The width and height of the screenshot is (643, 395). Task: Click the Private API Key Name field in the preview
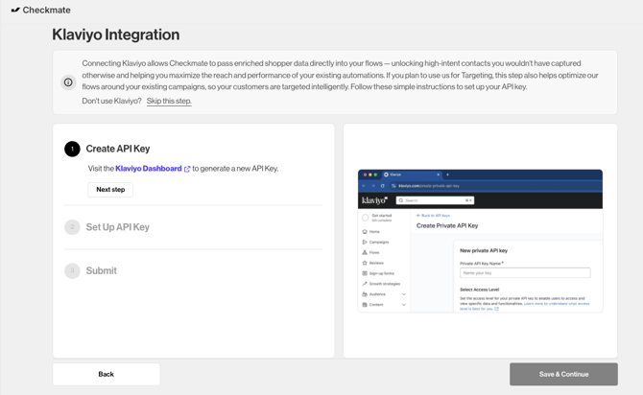[524, 272]
